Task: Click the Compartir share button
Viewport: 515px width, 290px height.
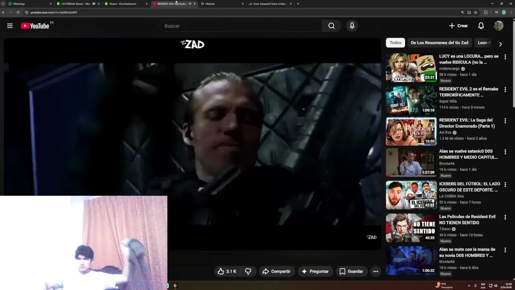Action: pos(276,271)
